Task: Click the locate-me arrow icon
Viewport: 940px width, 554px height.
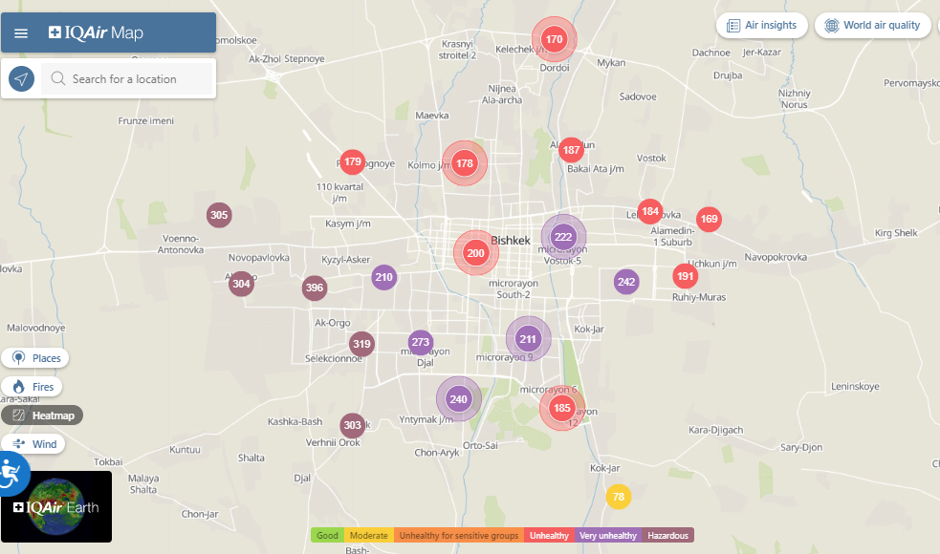Action: (x=22, y=79)
